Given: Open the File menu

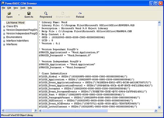Looking at the screenshot, I should point(3,8).
